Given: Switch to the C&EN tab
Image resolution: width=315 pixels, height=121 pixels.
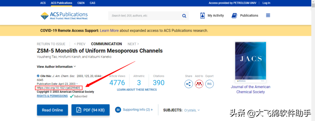Looking at the screenshot, I should pyautogui.click(x=81, y=3).
